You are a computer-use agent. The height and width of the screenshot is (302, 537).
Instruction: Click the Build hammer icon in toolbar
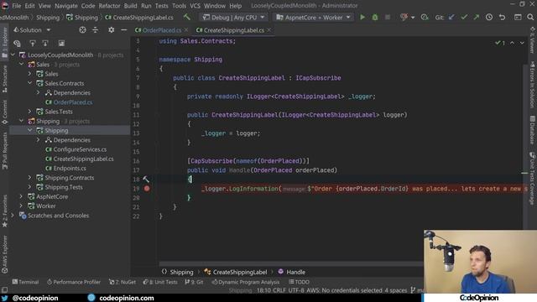186,17
